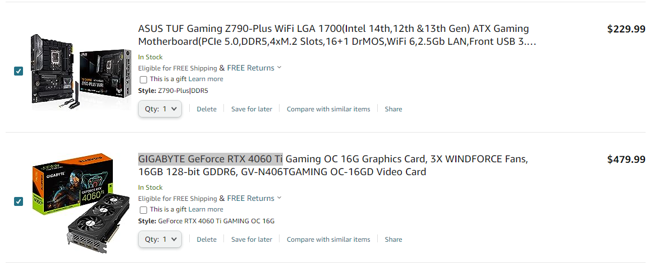Open quantity dropdown for ASUS motherboard

160,109
